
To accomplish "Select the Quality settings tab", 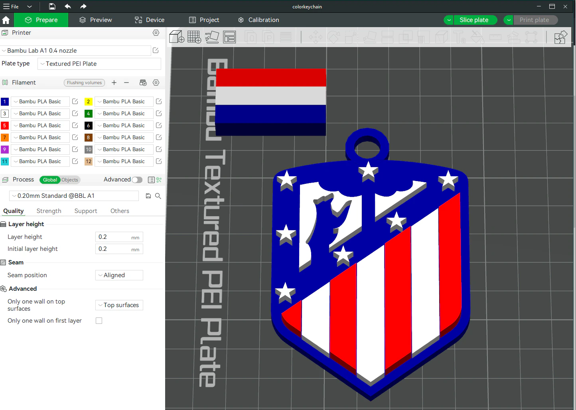I will (14, 211).
